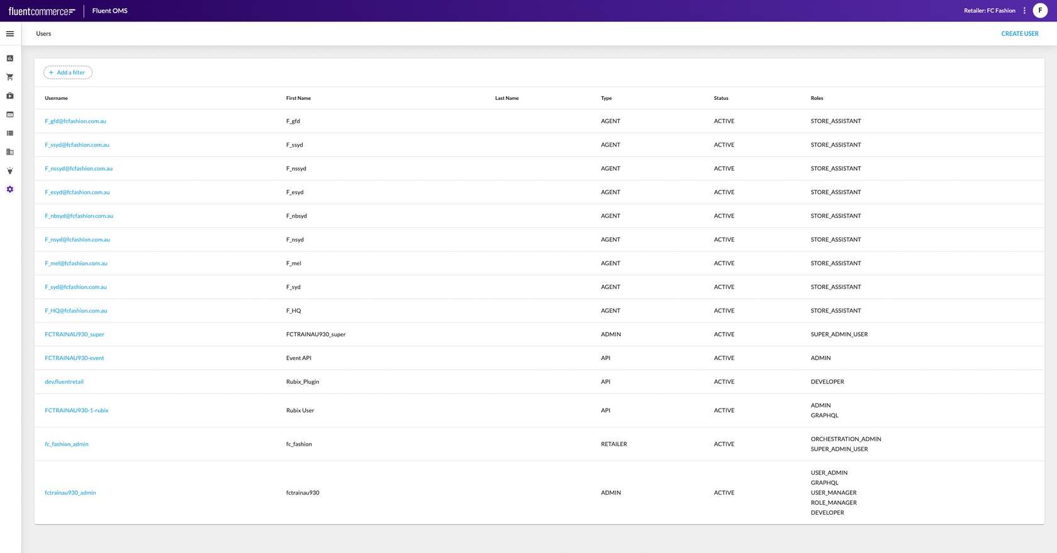Open the bulleted list icon in sidebar

(10, 133)
